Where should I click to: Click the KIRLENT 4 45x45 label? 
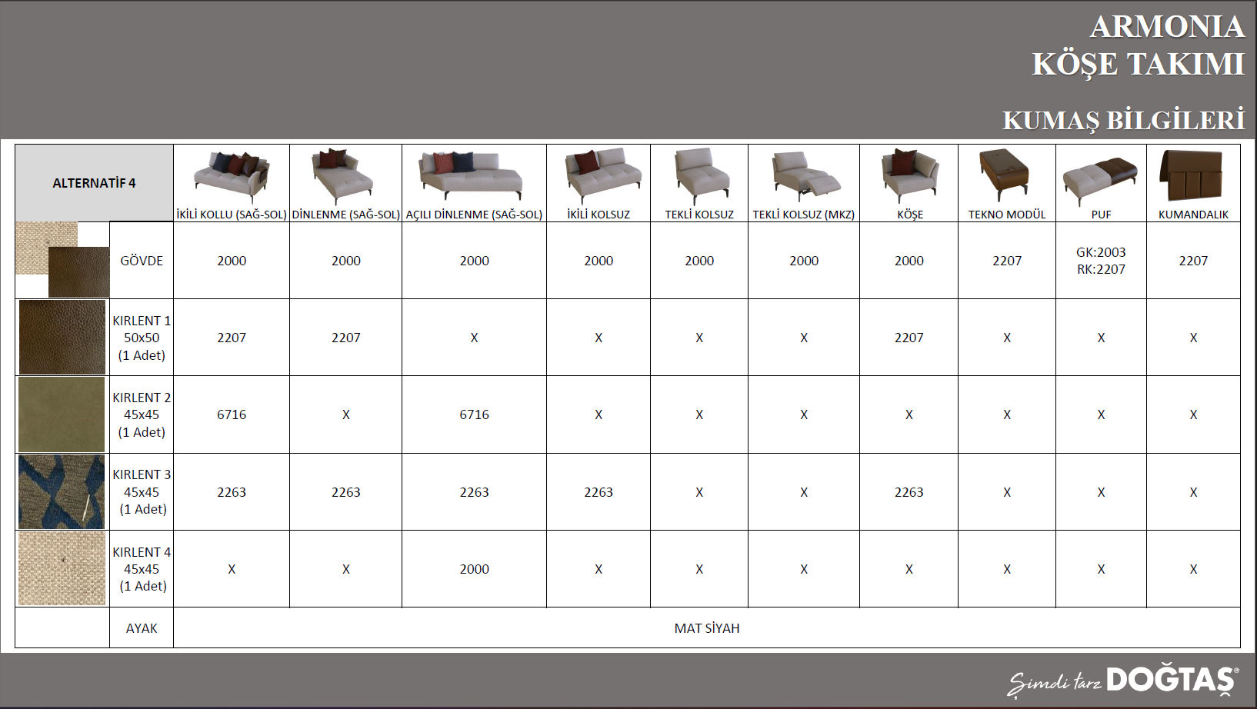[142, 569]
